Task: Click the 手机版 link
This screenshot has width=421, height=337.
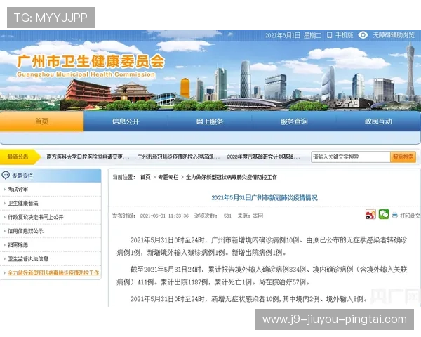Action: [345, 35]
